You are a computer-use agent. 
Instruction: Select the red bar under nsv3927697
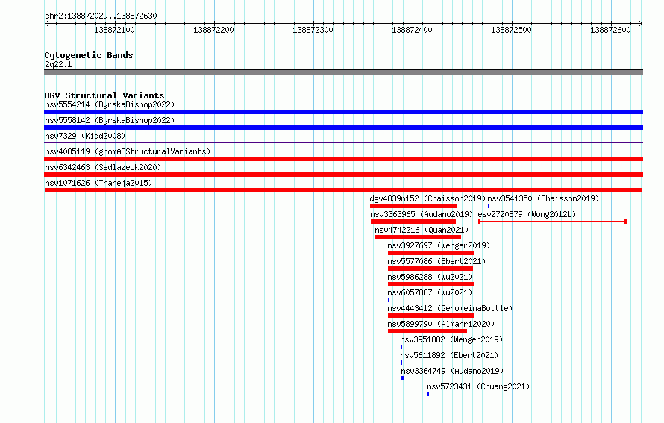(x=430, y=253)
